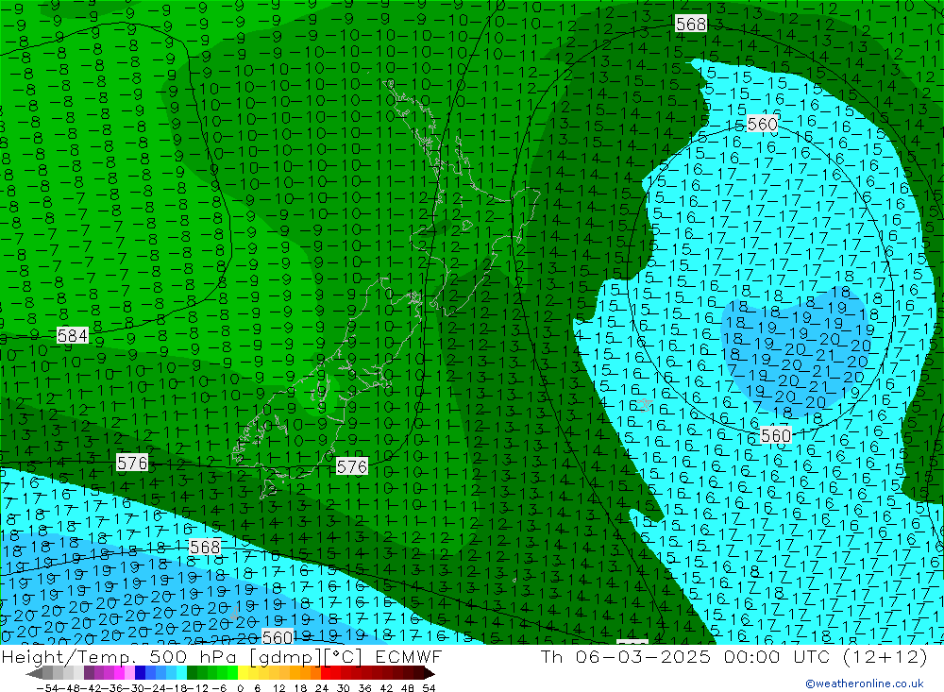This screenshot has height=692, width=944.
Task: Click the '500 hPa' level text
Action: (x=192, y=657)
